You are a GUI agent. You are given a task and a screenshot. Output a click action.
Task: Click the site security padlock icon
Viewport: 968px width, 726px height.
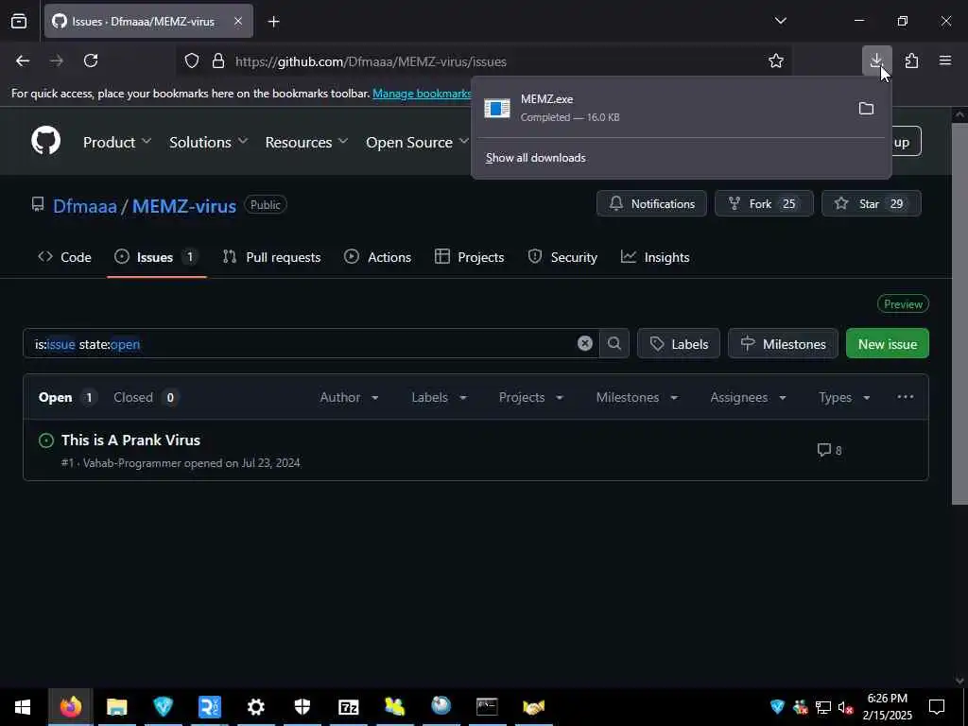[x=218, y=61]
